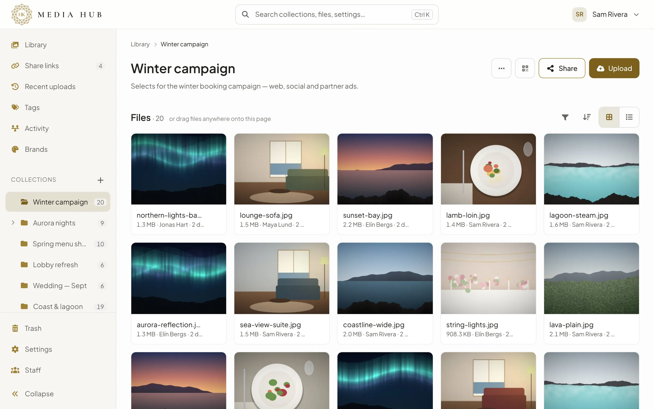Image resolution: width=654 pixels, height=409 pixels.
Task: Select the string-lights.jpg file name
Action: coord(472,325)
